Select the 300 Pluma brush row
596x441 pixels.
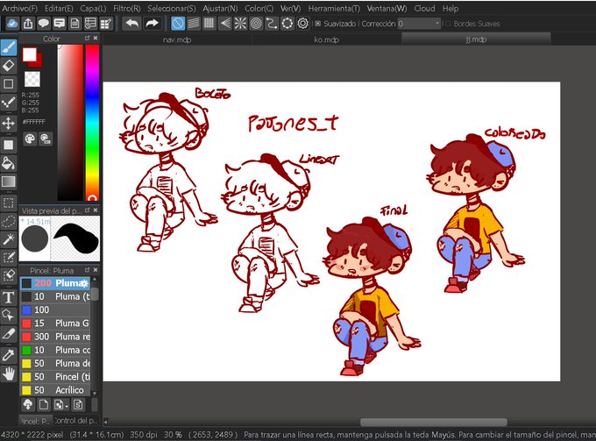(55, 337)
